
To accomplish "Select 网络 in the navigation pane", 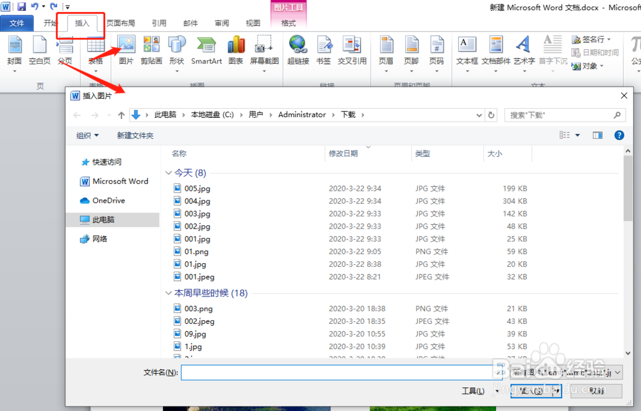I will click(x=94, y=239).
